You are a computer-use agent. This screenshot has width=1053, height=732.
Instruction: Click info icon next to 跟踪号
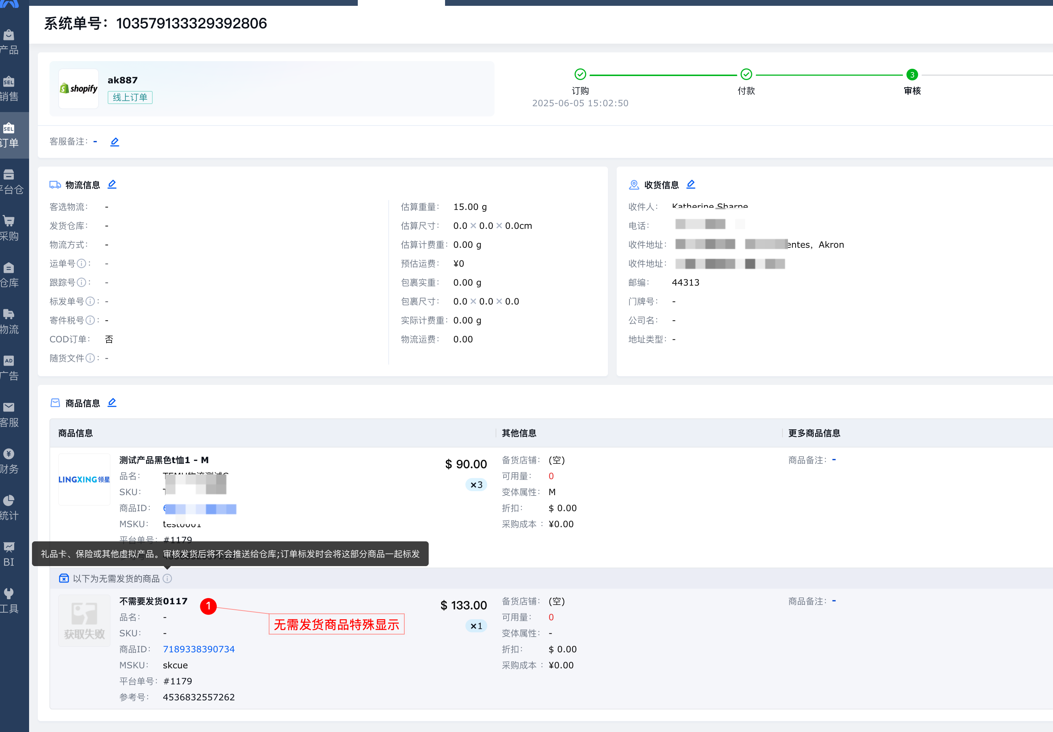[81, 283]
